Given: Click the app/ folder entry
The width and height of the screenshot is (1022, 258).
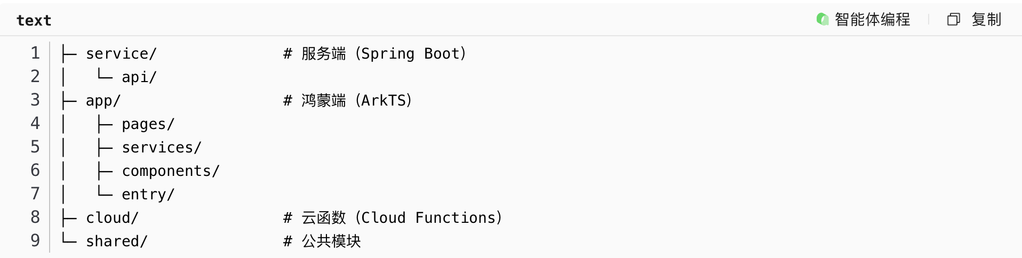Looking at the screenshot, I should point(103,101).
